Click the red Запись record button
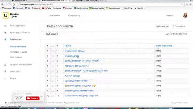Viewport: 193px width, 109px height. coord(33,98)
